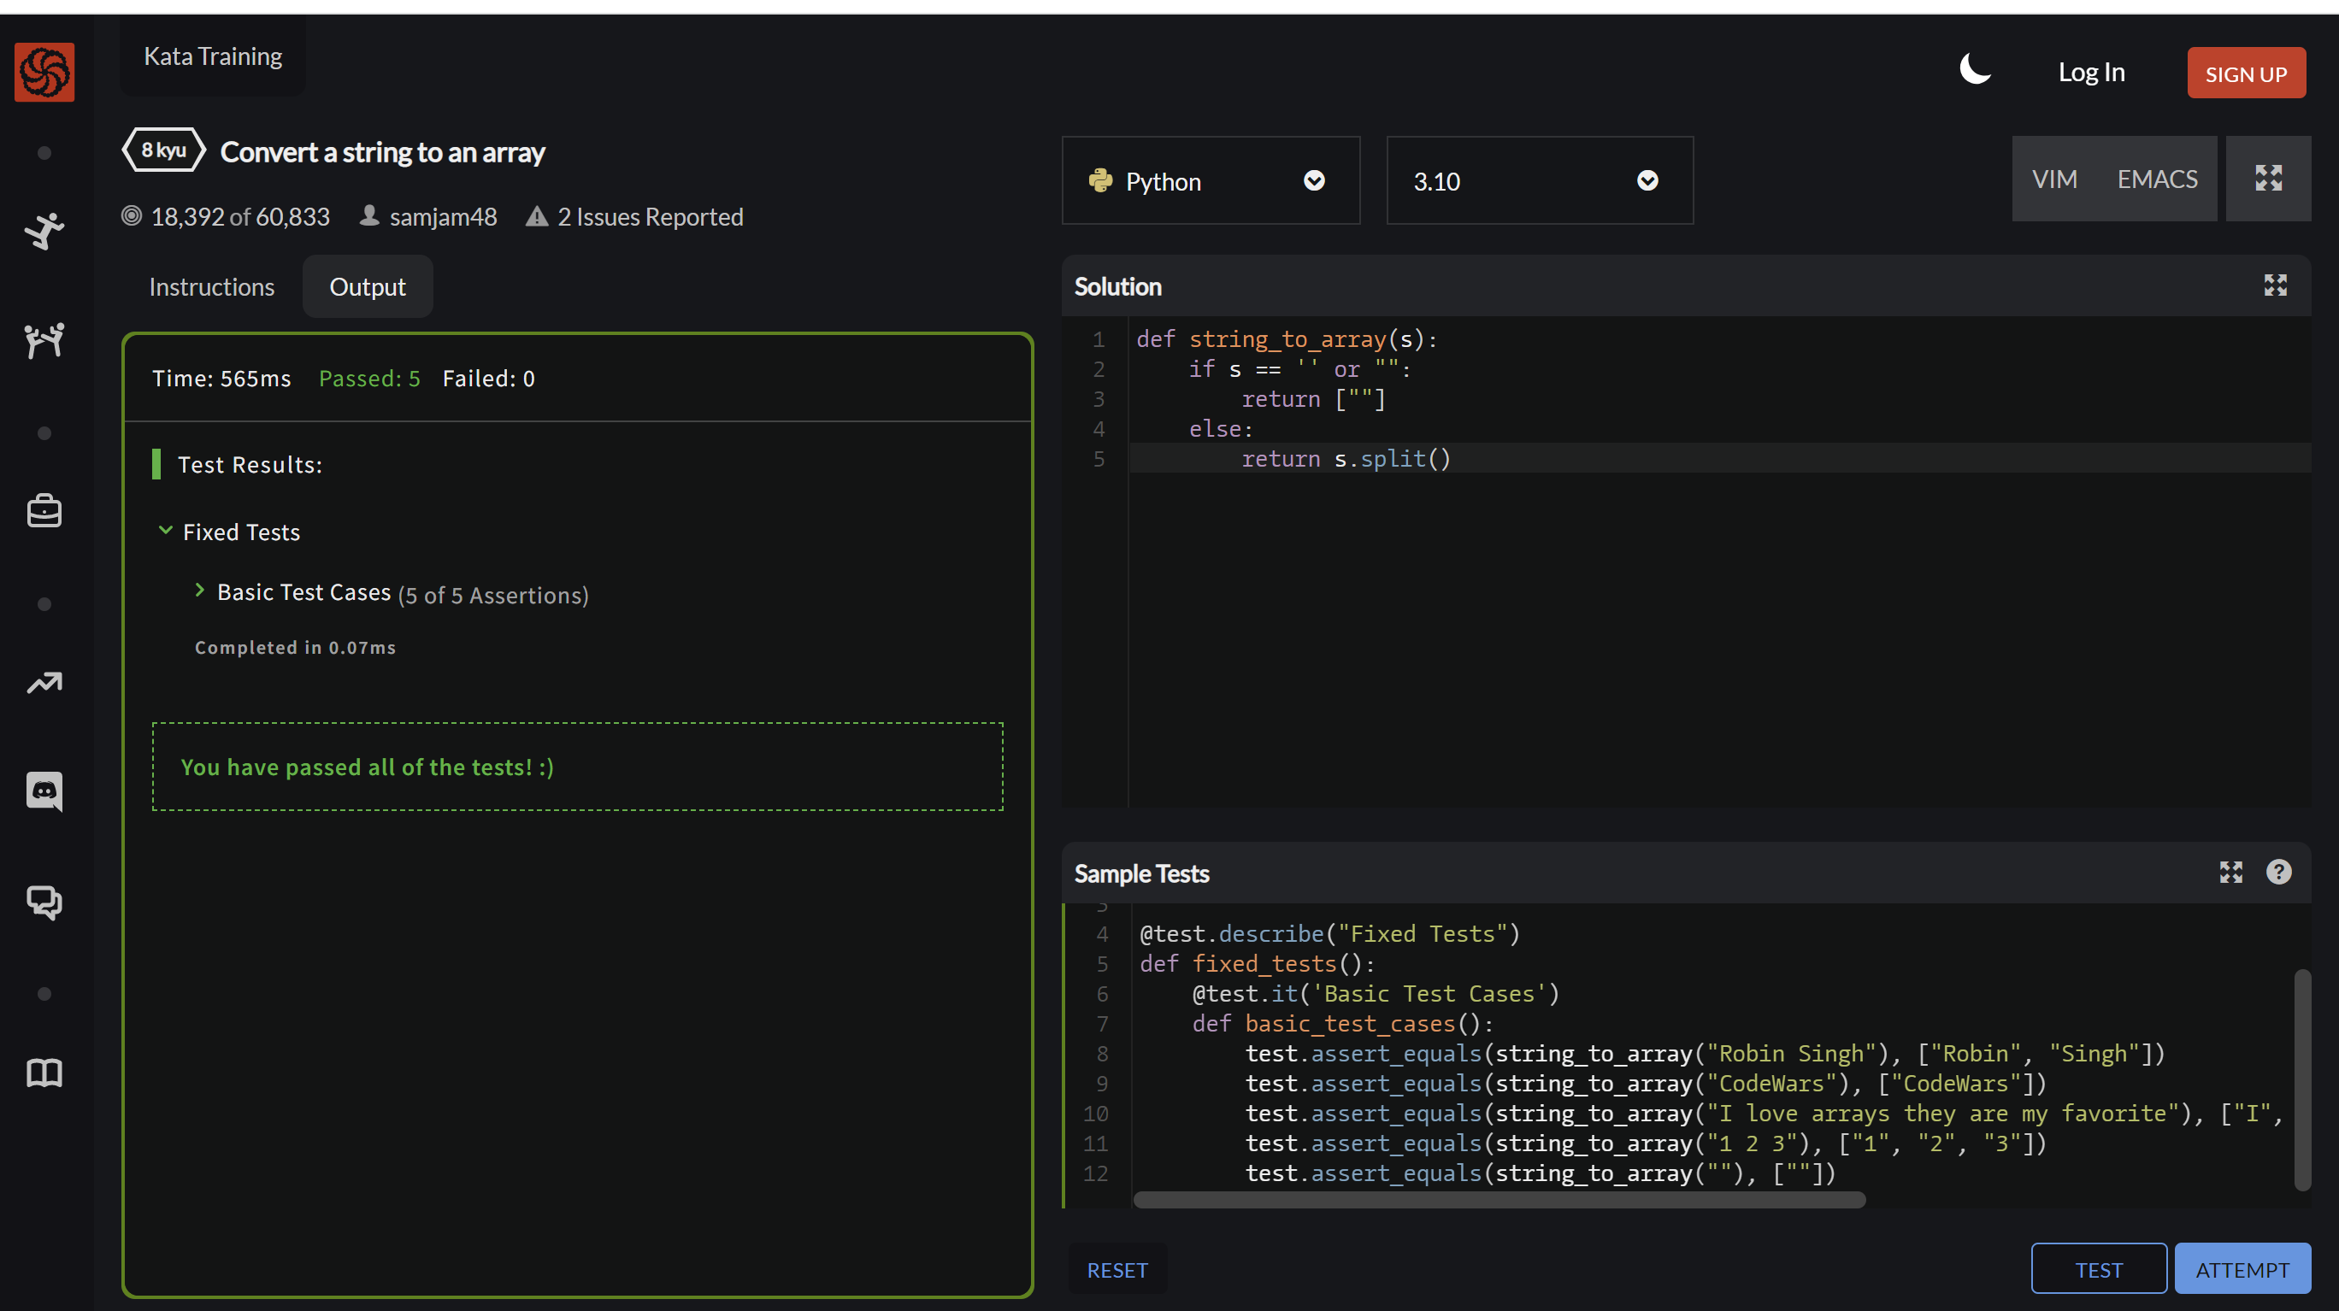The width and height of the screenshot is (2339, 1311).
Task: Open the 3.10 version dropdown
Action: point(1539,180)
